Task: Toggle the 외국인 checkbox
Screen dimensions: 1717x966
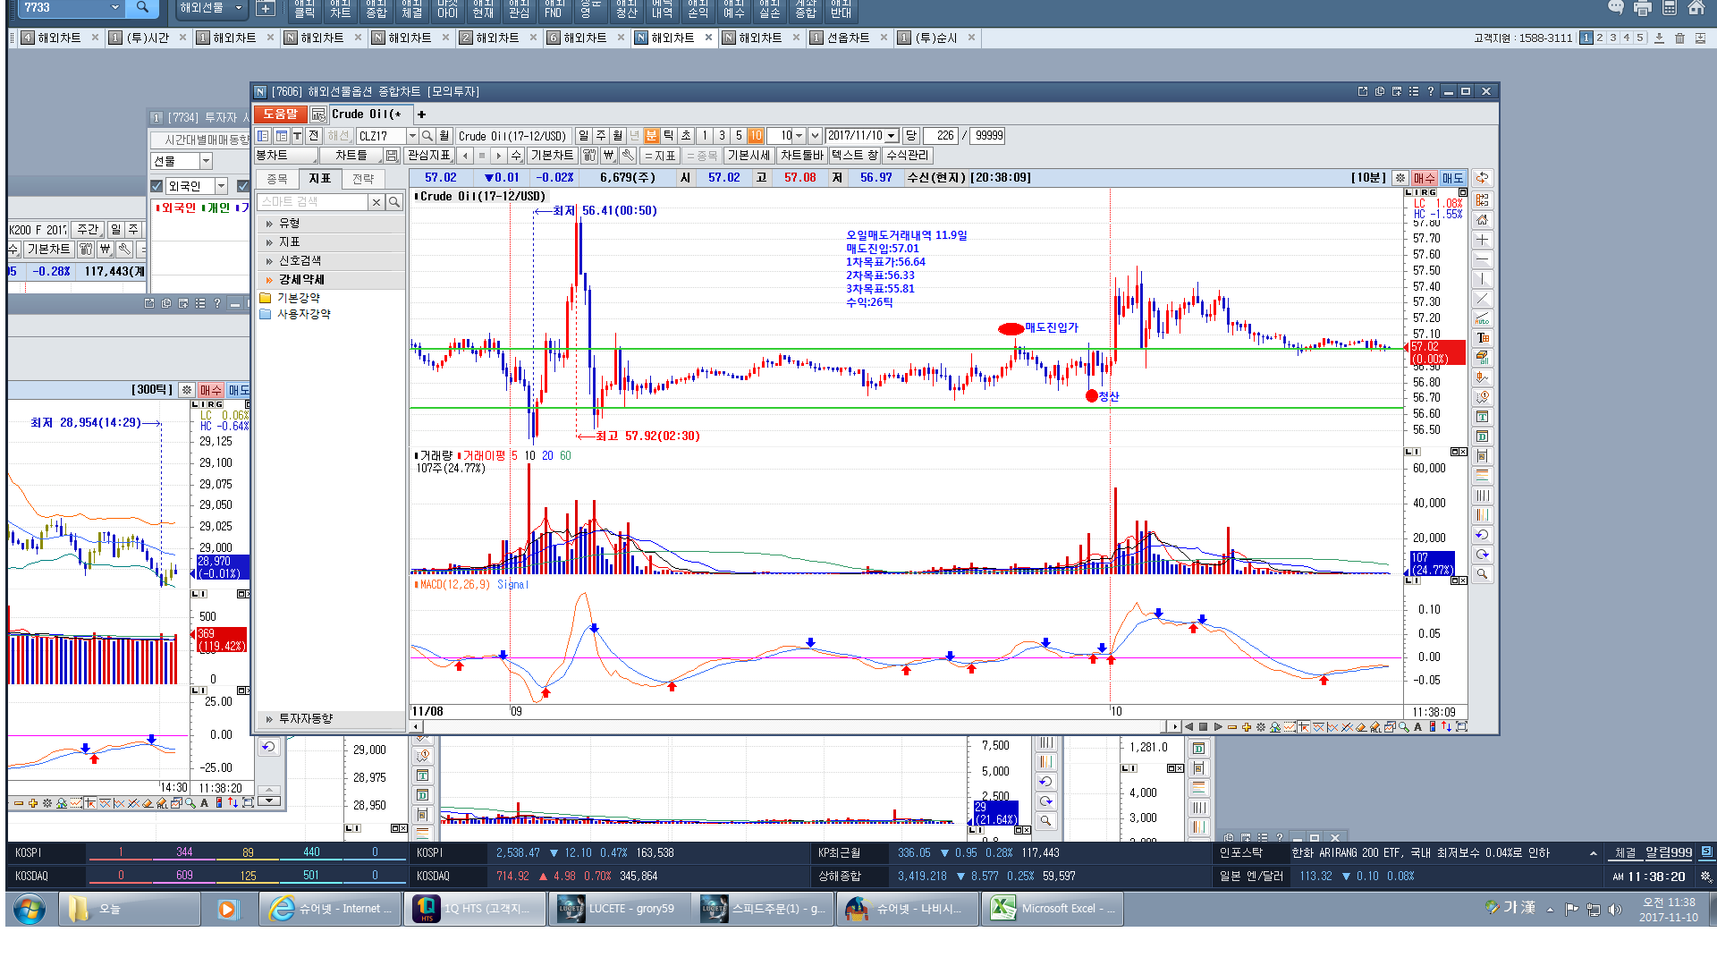Action: [x=156, y=186]
